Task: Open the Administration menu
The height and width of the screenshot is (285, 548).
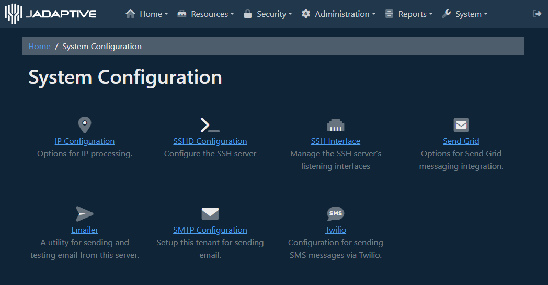Action: click(339, 14)
